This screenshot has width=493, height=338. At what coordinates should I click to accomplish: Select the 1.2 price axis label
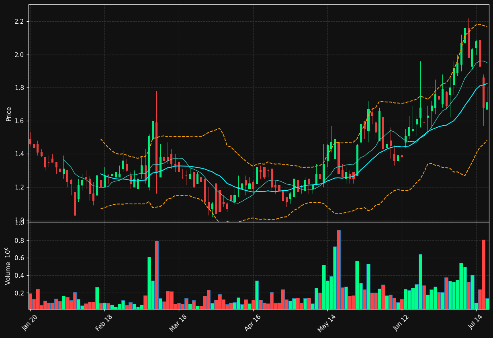click(x=20, y=187)
